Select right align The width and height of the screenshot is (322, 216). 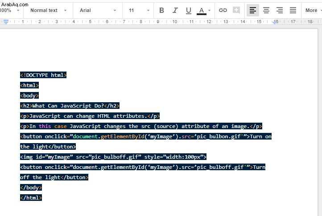280,10
